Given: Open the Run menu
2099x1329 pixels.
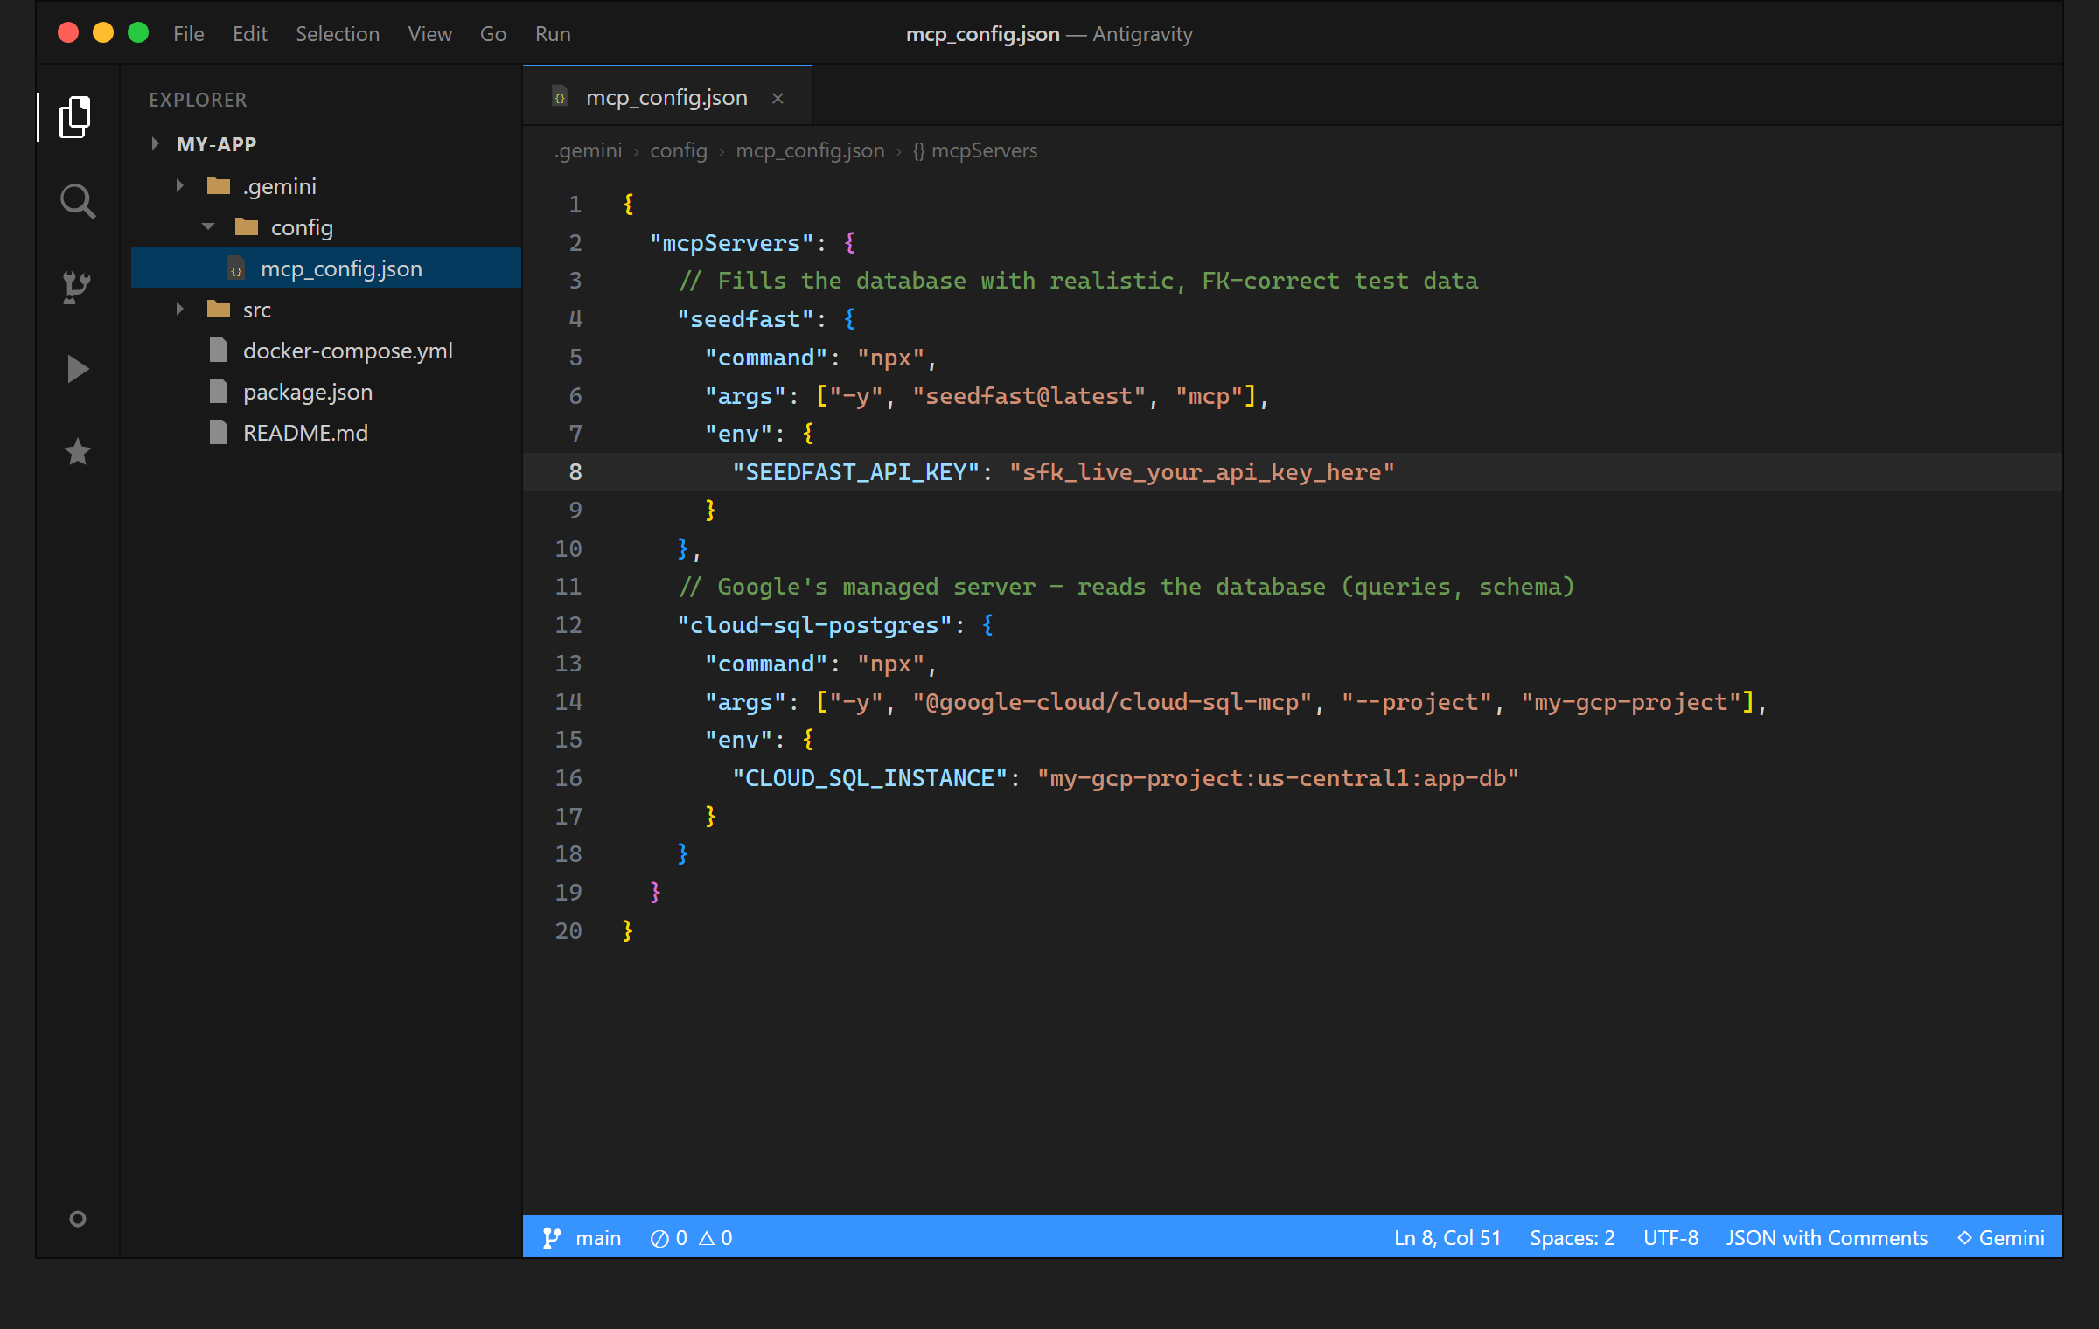Looking at the screenshot, I should (553, 34).
